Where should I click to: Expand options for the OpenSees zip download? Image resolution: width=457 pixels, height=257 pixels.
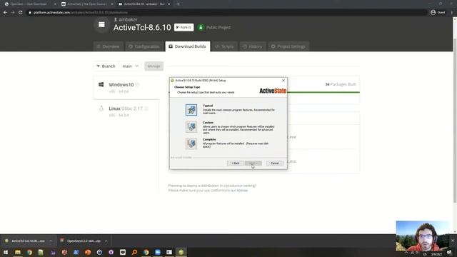106,241
